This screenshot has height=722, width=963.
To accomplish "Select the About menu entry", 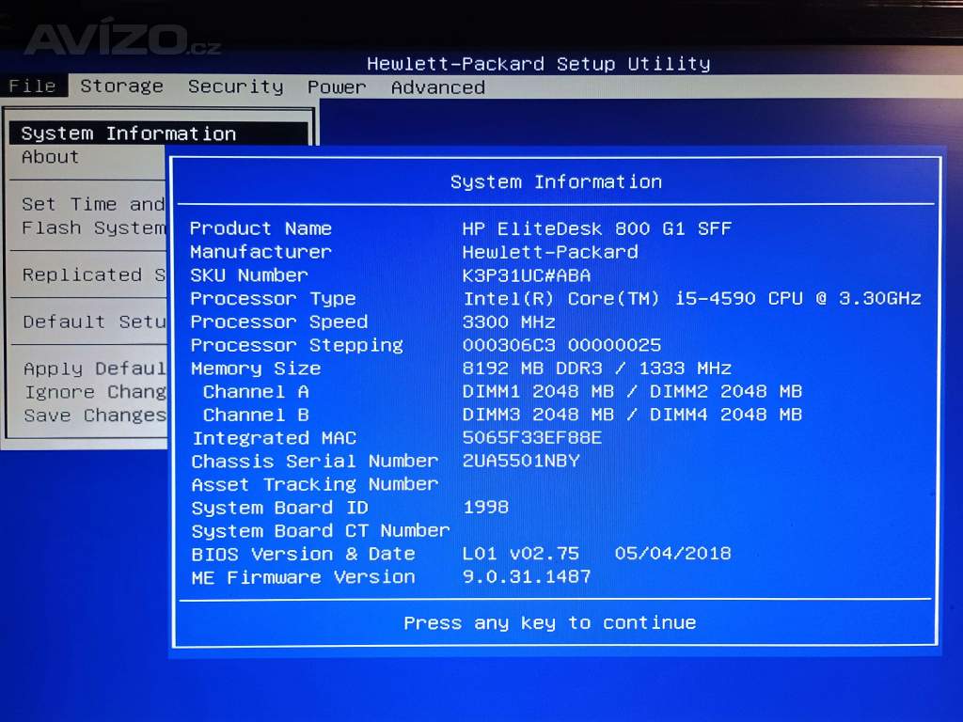I will [x=51, y=157].
